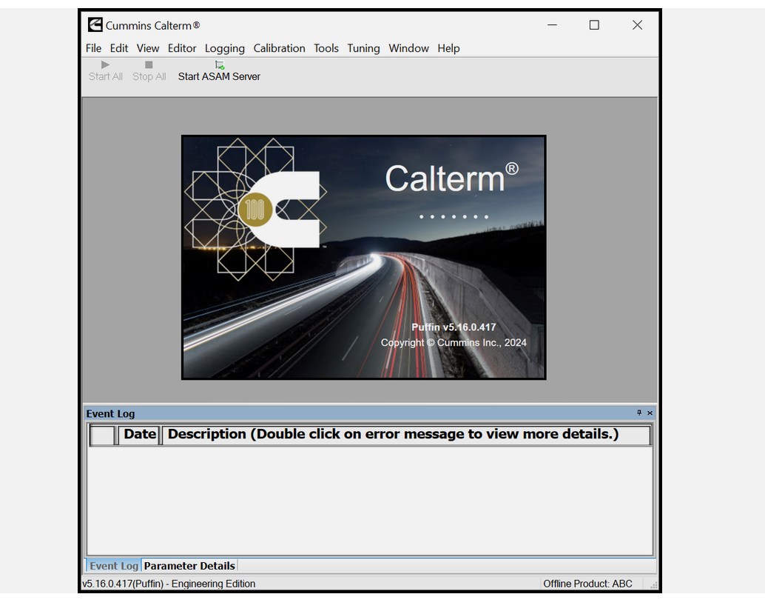Screen dimensions: 765x614
Task: Open the Help menu
Action: click(448, 49)
